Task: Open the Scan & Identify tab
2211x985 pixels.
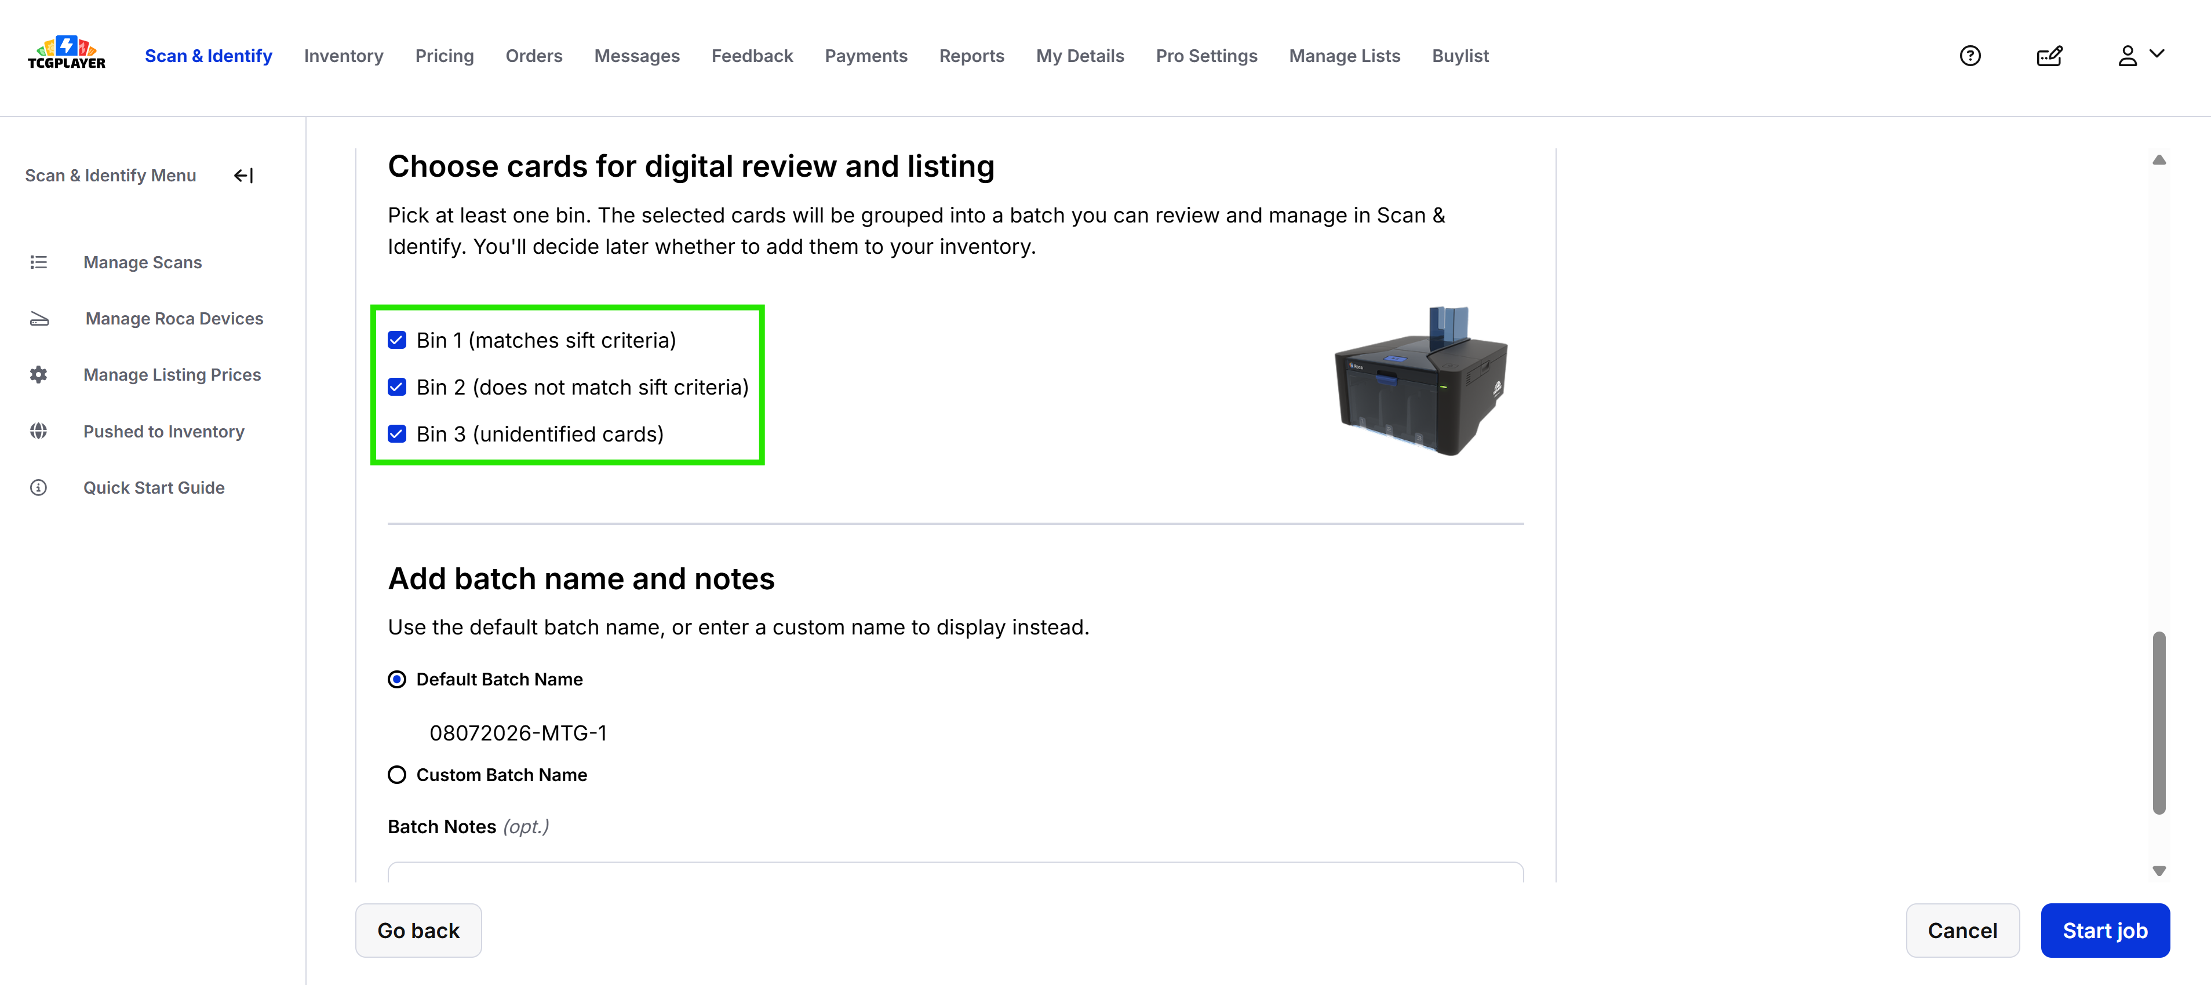Action: [209, 56]
